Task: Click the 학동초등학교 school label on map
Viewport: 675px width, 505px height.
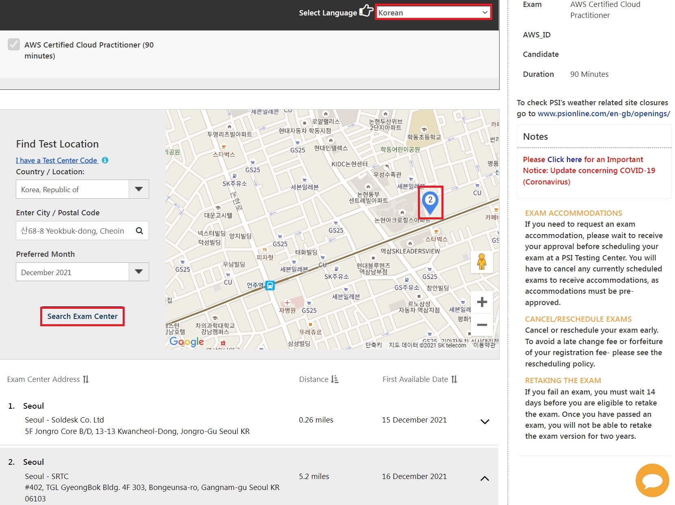Action: [424, 137]
